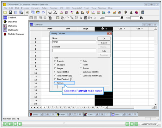Click the Print icon in toolbar
The height and width of the screenshot is (128, 162).
50,13
